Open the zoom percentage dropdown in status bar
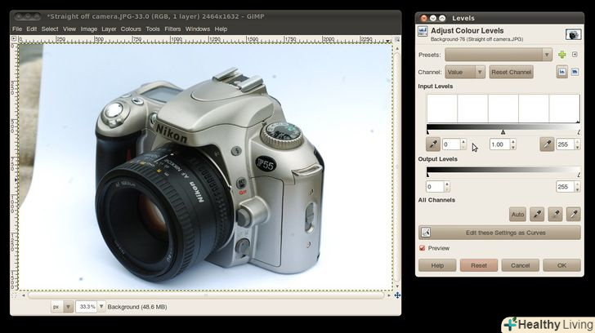The width and height of the screenshot is (595, 333). coord(101,307)
